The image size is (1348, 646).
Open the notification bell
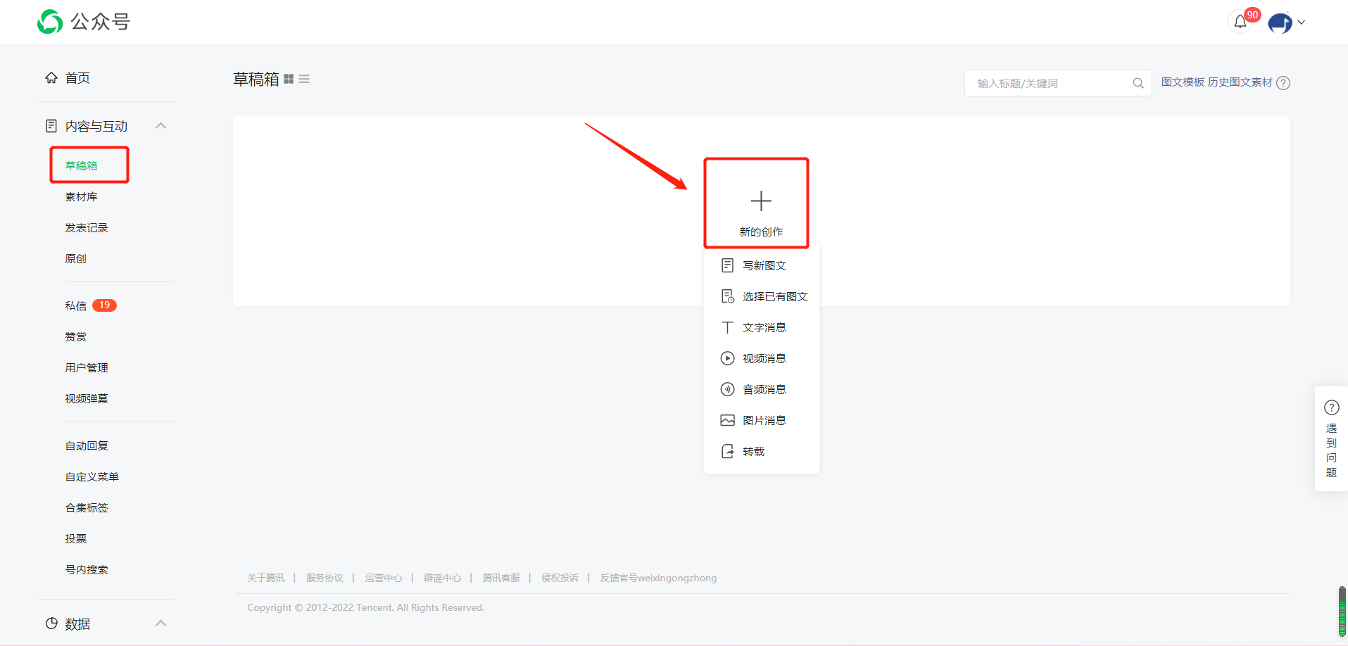(1240, 22)
